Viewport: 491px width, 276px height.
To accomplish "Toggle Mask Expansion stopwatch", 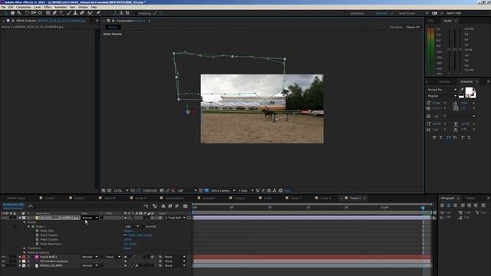I will 37,244.
